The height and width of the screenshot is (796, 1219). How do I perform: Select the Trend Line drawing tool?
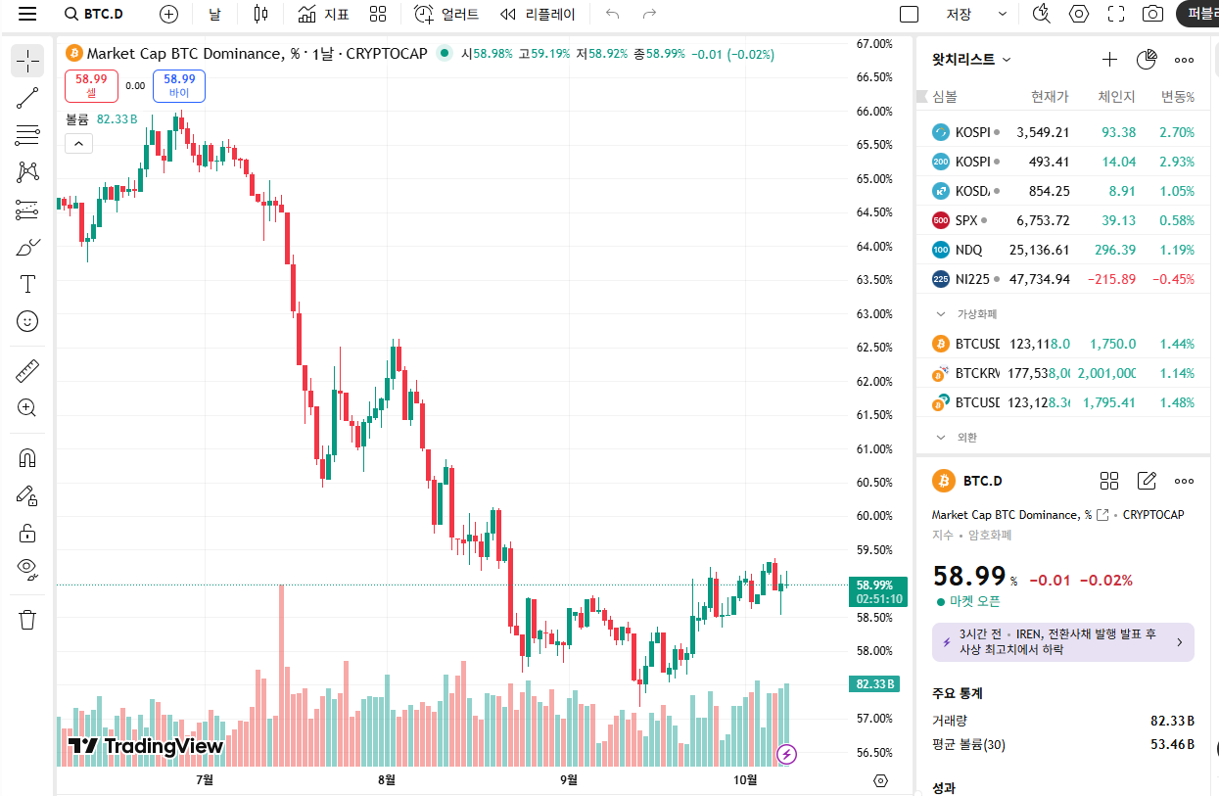tap(27, 96)
